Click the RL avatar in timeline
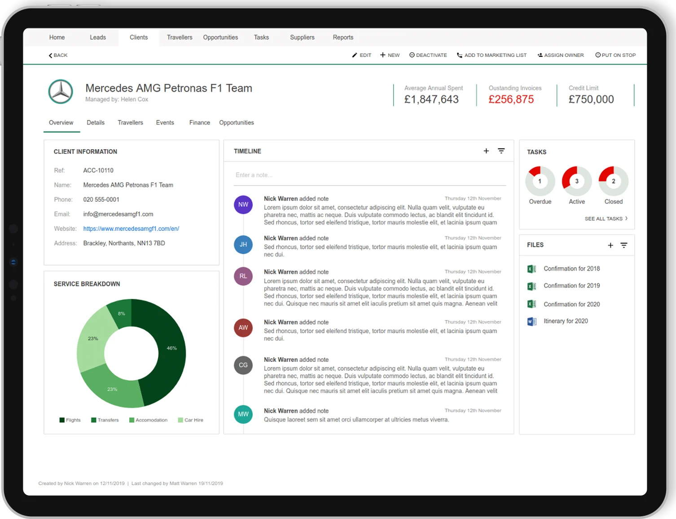676x519 pixels. tap(243, 276)
